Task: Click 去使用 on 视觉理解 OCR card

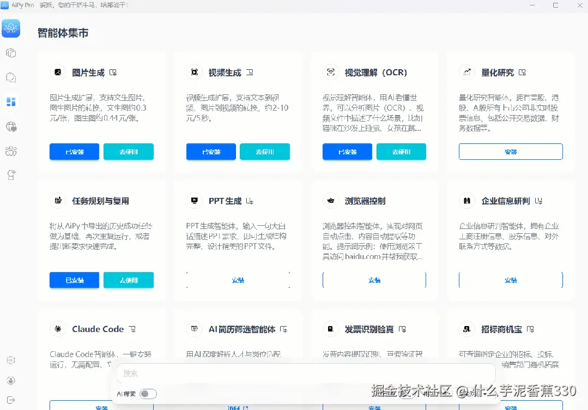Action: (401, 152)
